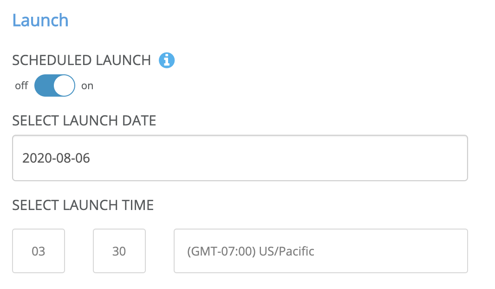495x289 pixels.
Task: Select the launch hour box showing 03
Action: pyautogui.click(x=39, y=251)
